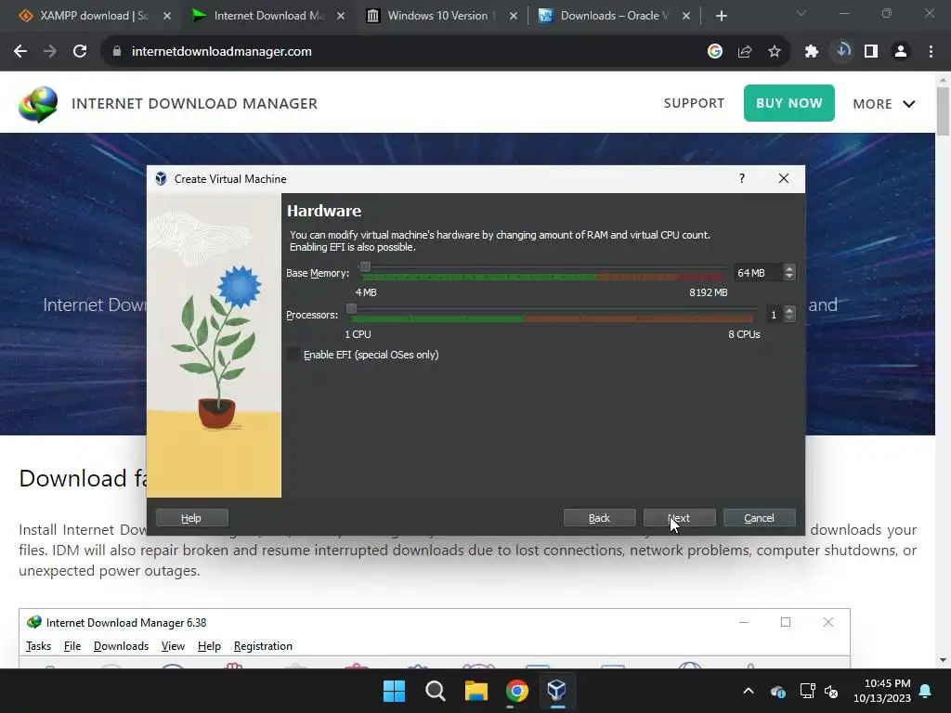Open the browser tab search chevron
951x713 pixels.
pos(801,13)
